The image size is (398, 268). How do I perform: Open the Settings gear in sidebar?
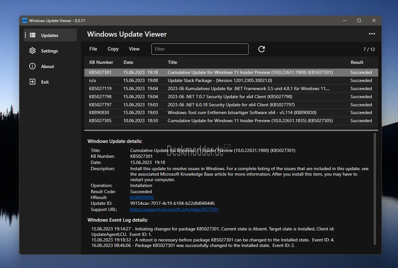point(32,51)
